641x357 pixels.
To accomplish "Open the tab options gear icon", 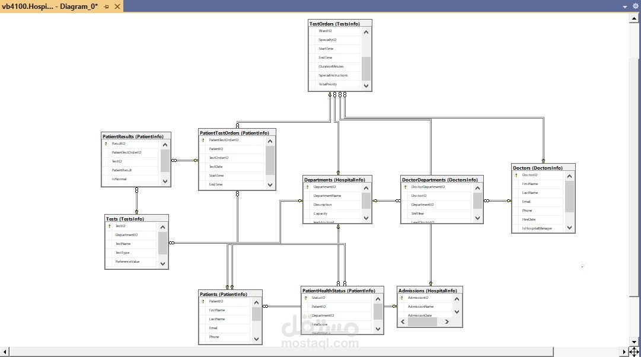I will point(635,6).
